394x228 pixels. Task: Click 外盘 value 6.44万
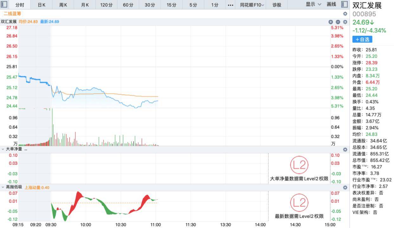(x=373, y=82)
